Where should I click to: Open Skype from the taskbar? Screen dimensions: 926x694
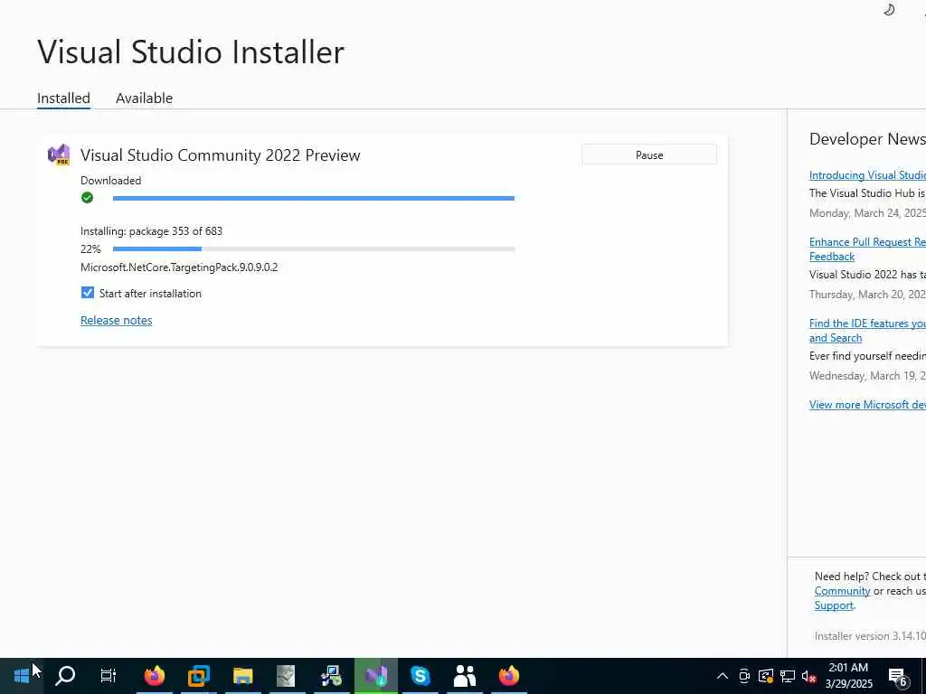(x=420, y=675)
